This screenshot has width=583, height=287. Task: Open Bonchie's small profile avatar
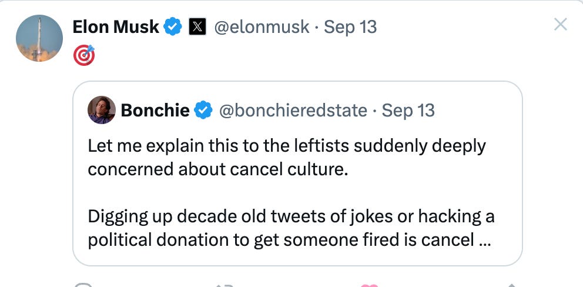(101, 110)
